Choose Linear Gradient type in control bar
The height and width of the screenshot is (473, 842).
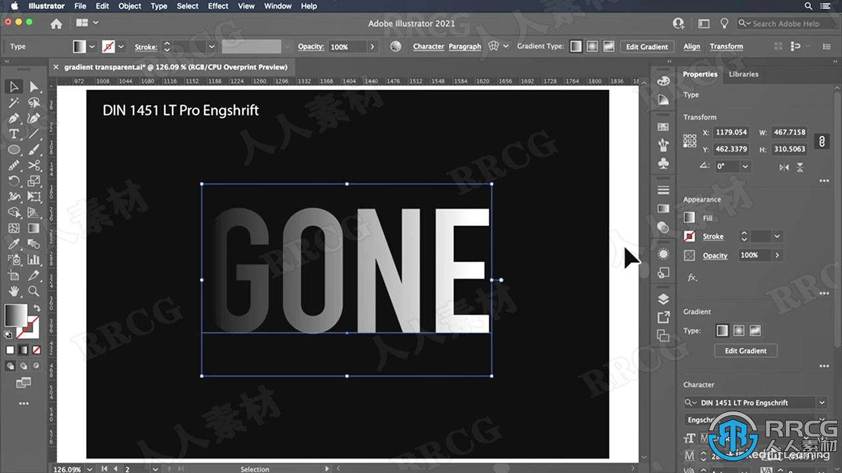(576, 47)
